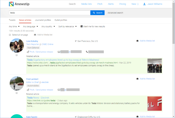Screen dimensions: 175x118
Task: Open Jason Williams account link
Action: click(155, 4)
